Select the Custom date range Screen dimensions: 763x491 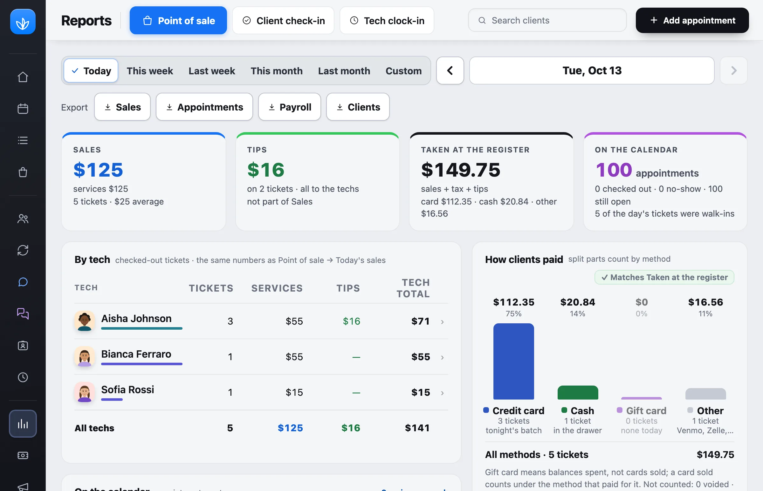[x=403, y=71]
